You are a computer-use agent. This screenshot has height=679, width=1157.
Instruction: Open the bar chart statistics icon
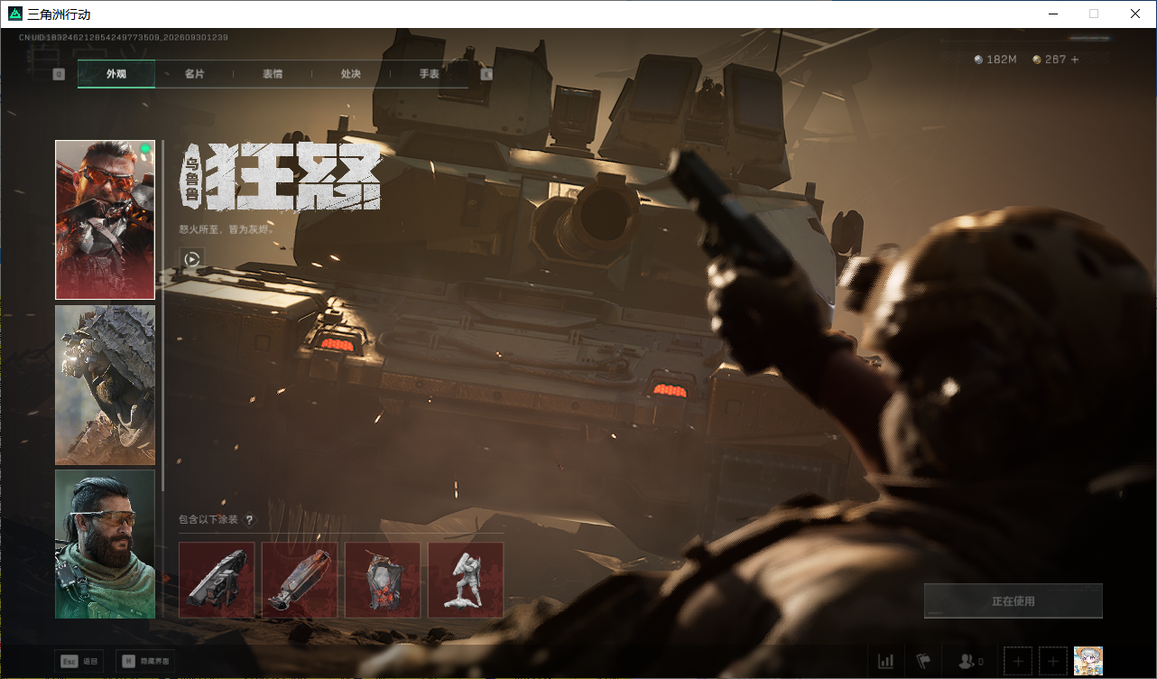tap(886, 662)
